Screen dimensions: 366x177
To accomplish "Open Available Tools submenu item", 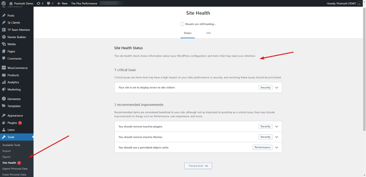I will 11,145.
